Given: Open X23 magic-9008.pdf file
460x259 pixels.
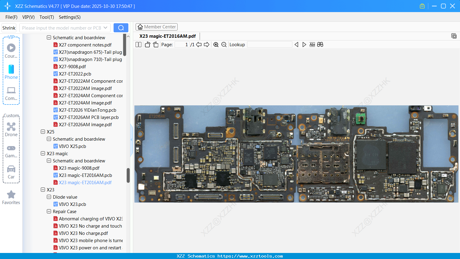Looking at the screenshot, I should pos(79,168).
